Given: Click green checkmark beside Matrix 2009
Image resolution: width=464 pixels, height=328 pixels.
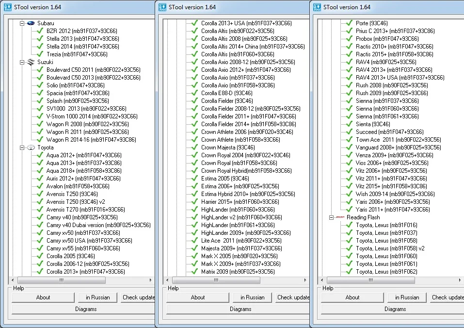Looking at the screenshot, I should coord(194,271).
